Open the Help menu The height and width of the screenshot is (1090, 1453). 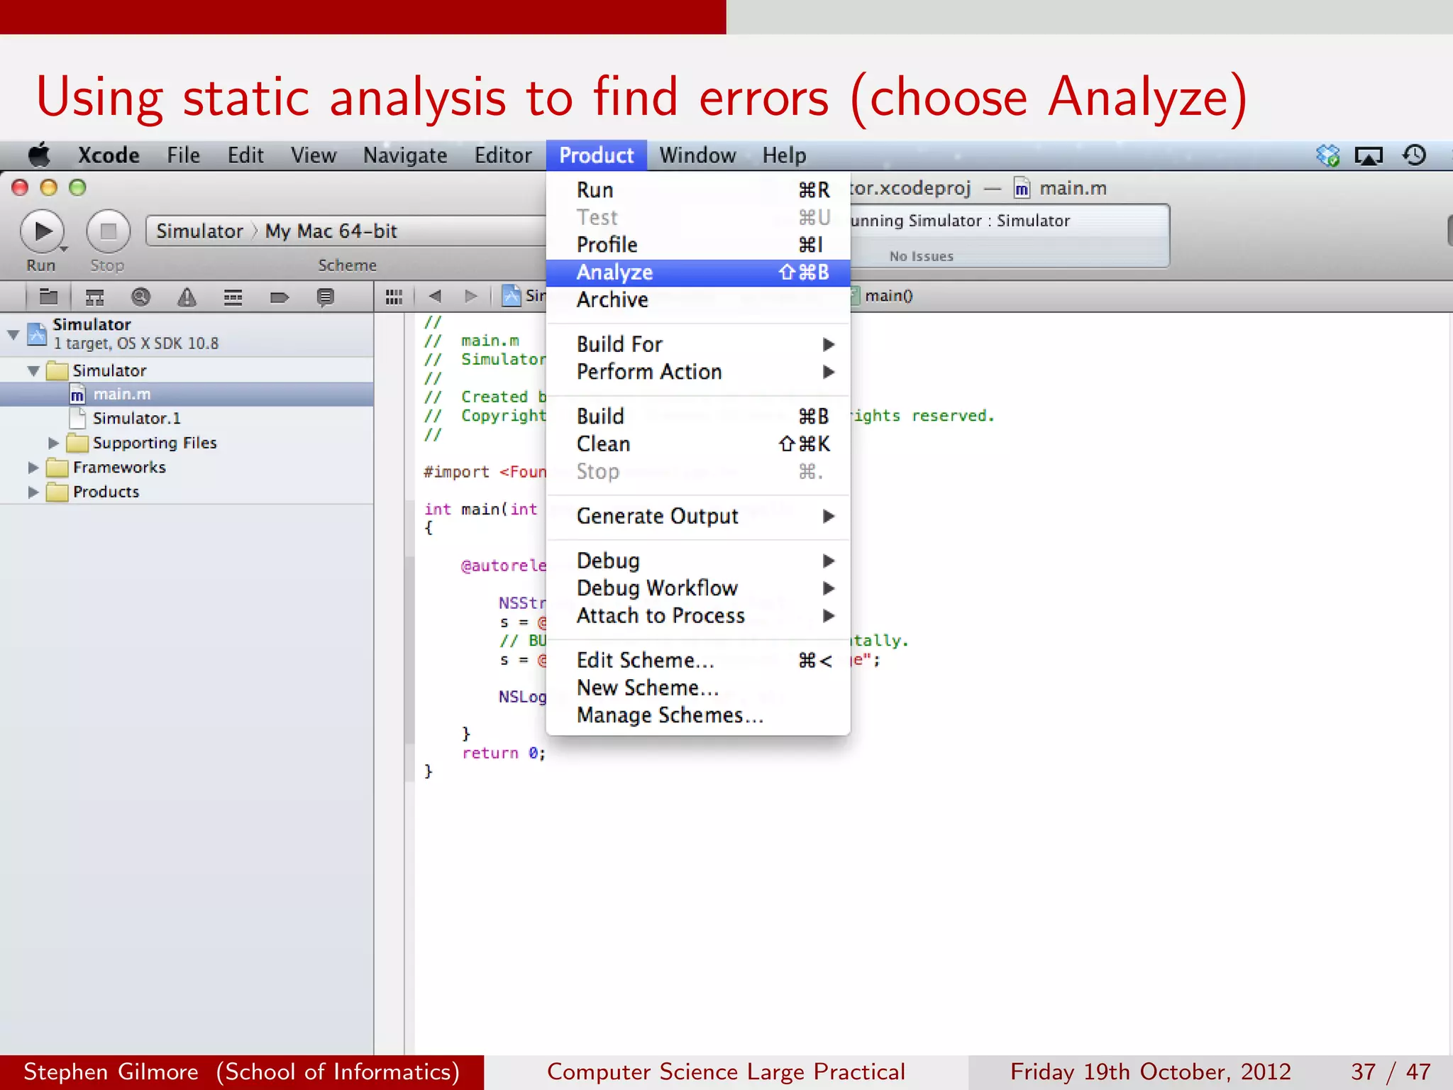coord(784,155)
